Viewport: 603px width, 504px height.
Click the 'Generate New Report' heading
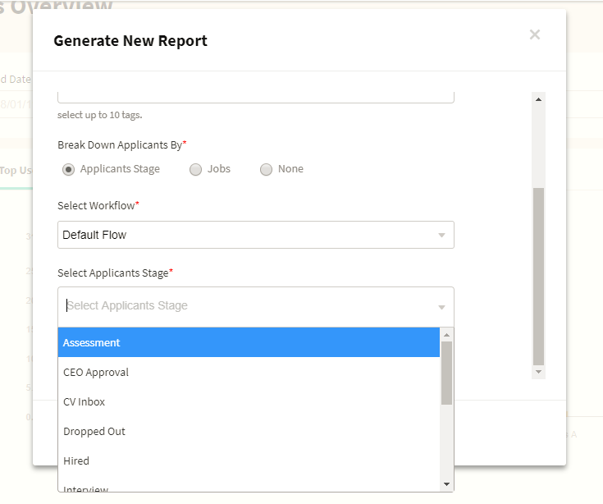pos(130,41)
